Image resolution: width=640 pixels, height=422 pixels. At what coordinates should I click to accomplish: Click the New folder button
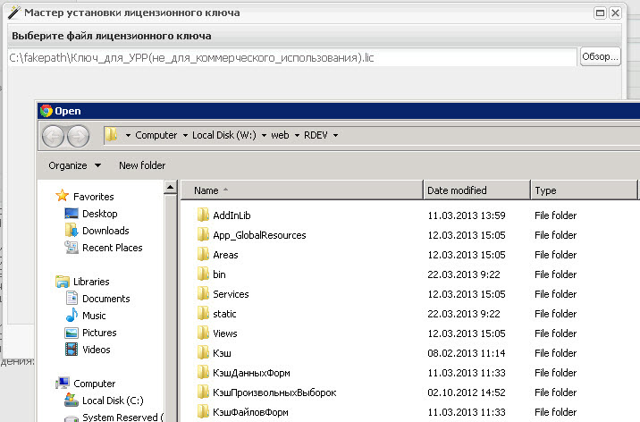[x=142, y=165]
